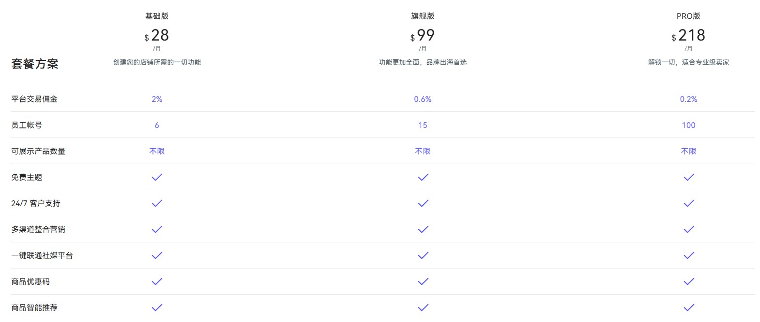This screenshot has width=760, height=322.
Task: Click the PRO版 checkmark for 免费主题
Action: click(689, 177)
